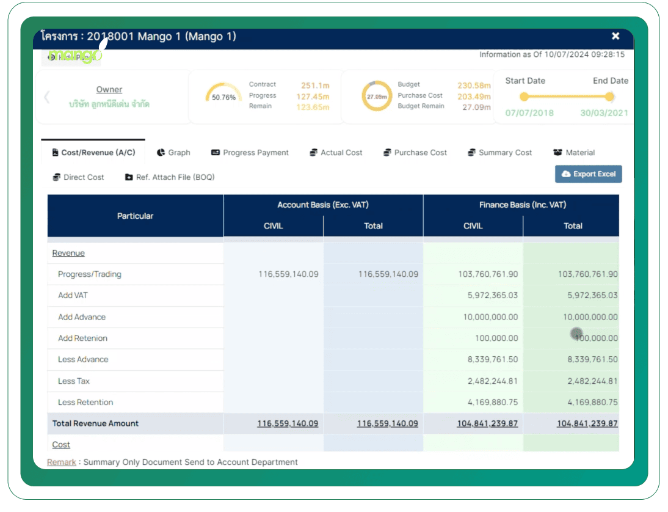Screen dimensions: 668x512
Task: Click the Owner link in the card
Action: click(109, 90)
